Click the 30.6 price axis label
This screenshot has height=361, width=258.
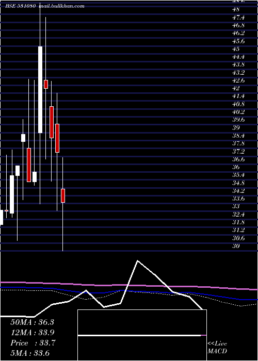238,238
